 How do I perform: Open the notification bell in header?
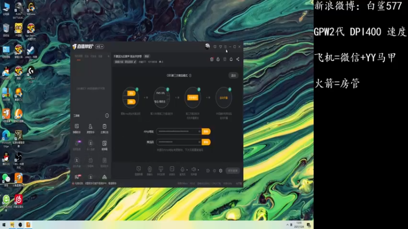coord(231,59)
